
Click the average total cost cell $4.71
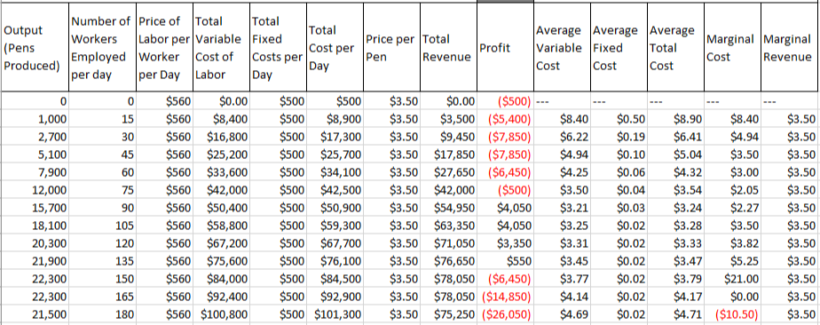(x=675, y=314)
